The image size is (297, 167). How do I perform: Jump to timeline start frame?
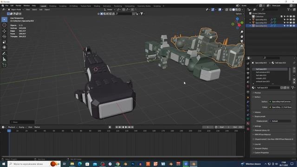tap(116, 127)
